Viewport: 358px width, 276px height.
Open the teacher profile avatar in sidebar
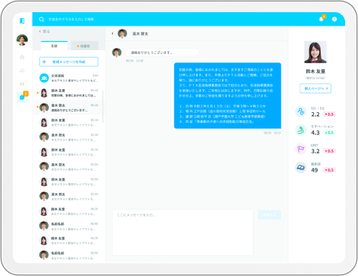(22, 40)
